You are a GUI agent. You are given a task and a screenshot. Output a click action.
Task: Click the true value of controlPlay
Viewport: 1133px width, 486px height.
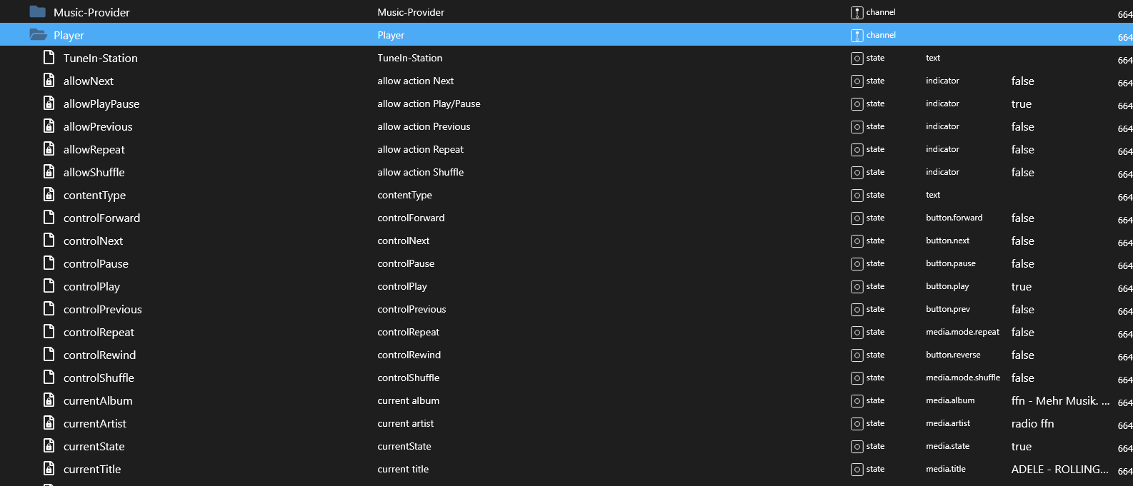[x=1021, y=287]
